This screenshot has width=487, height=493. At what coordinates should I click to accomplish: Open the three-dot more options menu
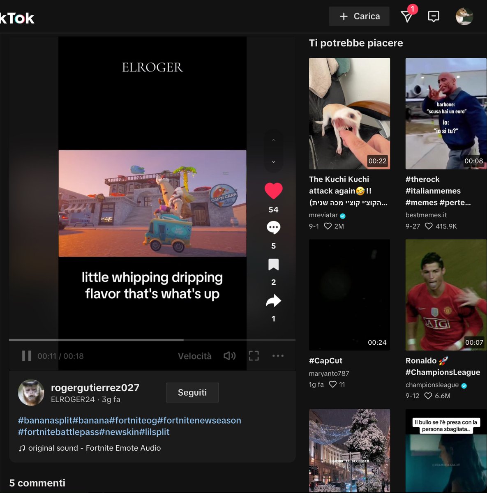click(x=278, y=356)
